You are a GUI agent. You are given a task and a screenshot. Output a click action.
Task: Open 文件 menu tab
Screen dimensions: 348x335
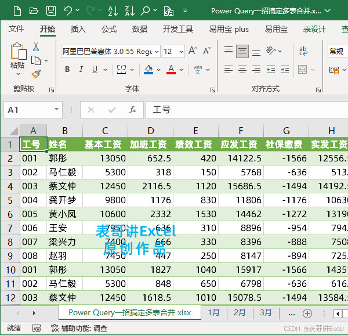coord(16,29)
